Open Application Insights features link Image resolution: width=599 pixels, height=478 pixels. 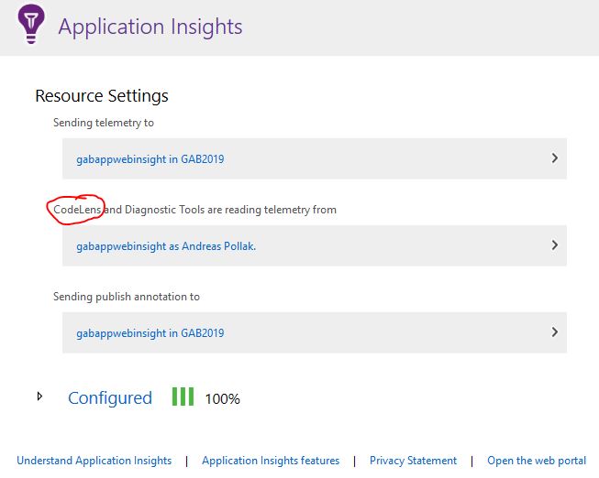tap(271, 461)
